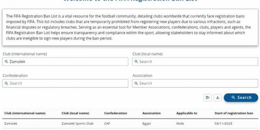Click the CAF confederation cell
The height and width of the screenshot is (130, 260).
(107, 124)
